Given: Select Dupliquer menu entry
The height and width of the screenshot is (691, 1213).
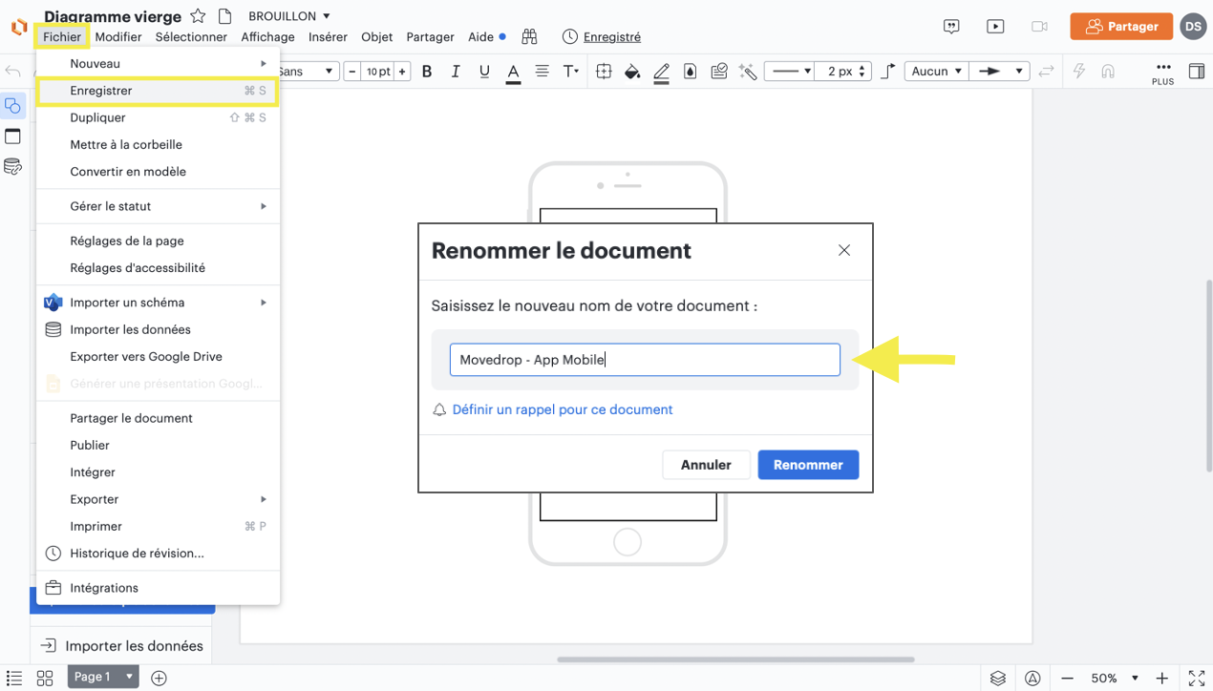Looking at the screenshot, I should pos(158,117).
